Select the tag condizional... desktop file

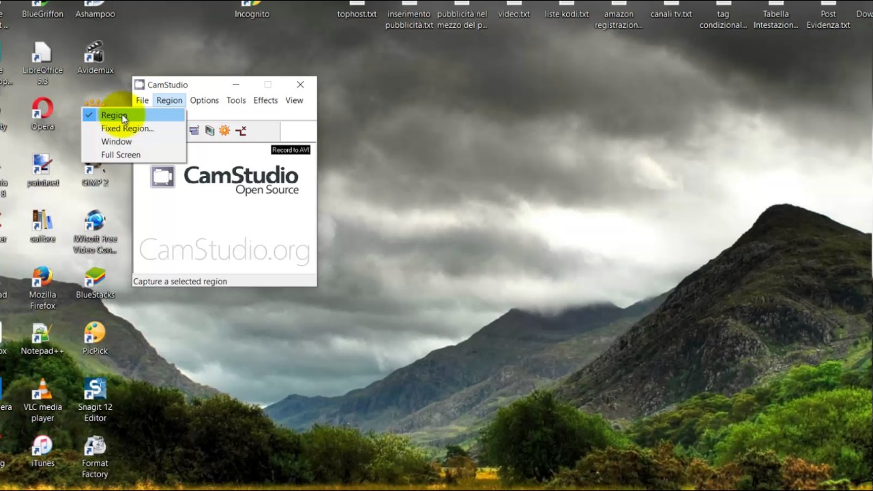pyautogui.click(x=723, y=19)
